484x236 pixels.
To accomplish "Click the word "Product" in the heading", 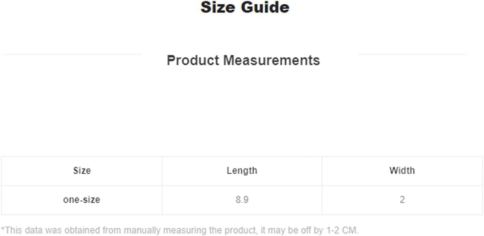I will pyautogui.click(x=193, y=60).
